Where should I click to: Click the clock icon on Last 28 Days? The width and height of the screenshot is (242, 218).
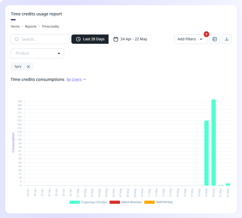coord(78,39)
